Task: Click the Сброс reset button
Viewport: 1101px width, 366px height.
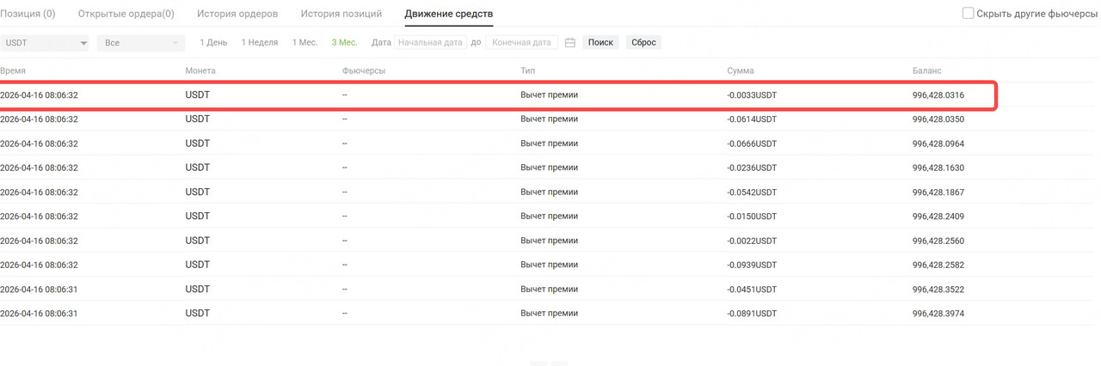Action: pos(643,42)
